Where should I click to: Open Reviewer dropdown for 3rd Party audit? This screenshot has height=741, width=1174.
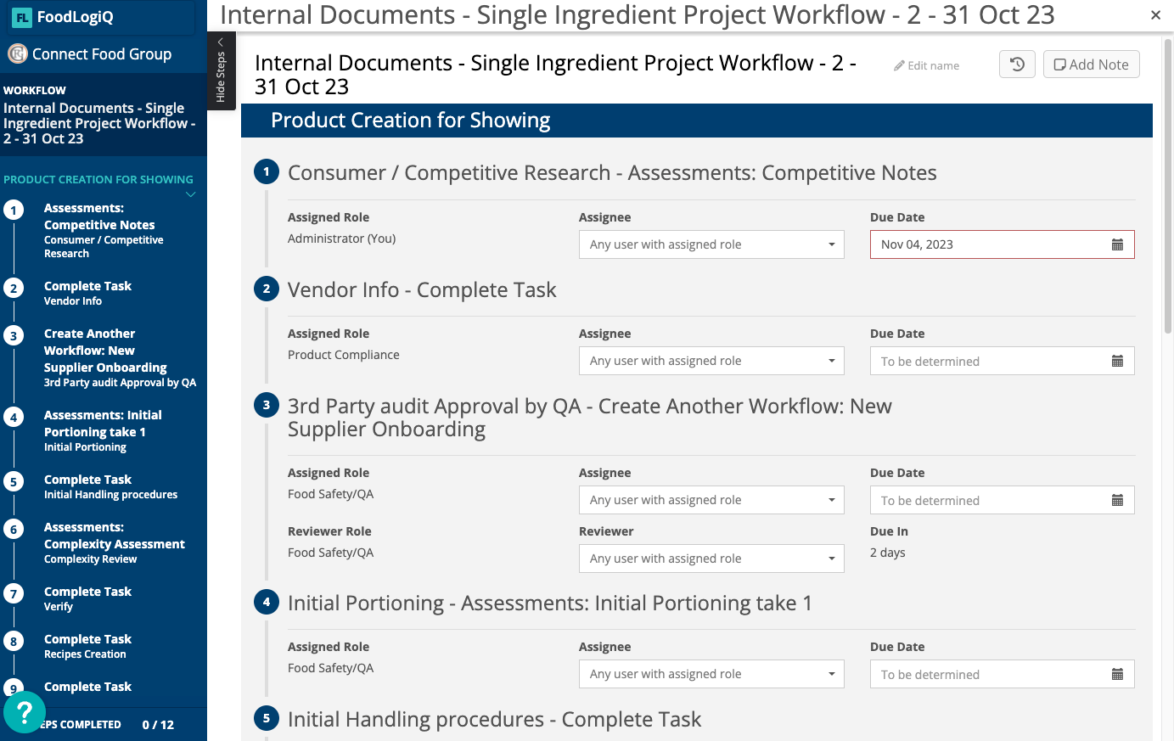(x=711, y=559)
